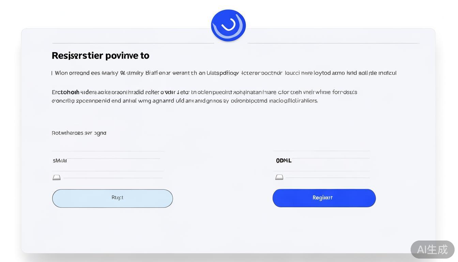Click the sMtal field label
Viewport: 458px width, 262px height.
(60, 161)
